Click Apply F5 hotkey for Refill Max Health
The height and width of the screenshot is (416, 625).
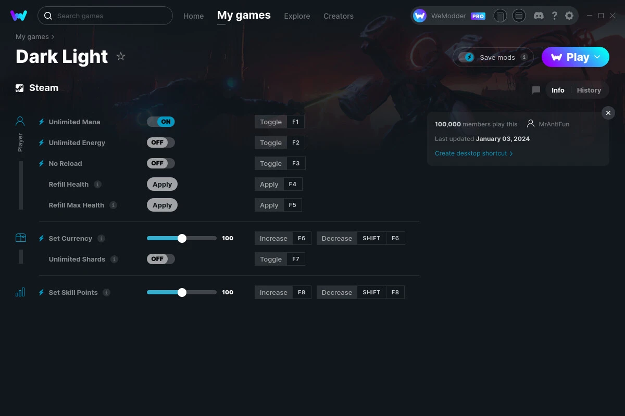[x=279, y=205]
